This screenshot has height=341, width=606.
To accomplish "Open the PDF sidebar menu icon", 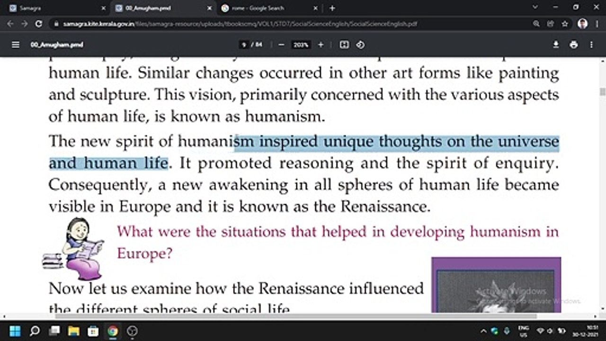I will click(x=16, y=45).
